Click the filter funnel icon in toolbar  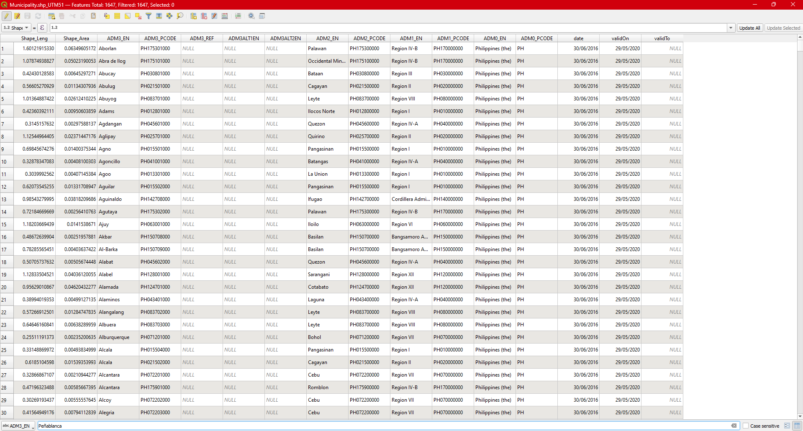click(x=149, y=16)
